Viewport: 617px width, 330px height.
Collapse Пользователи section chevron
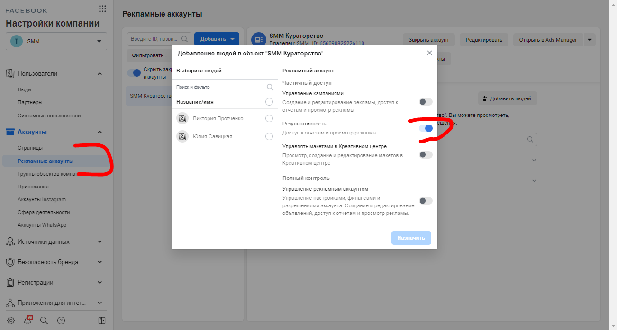100,74
